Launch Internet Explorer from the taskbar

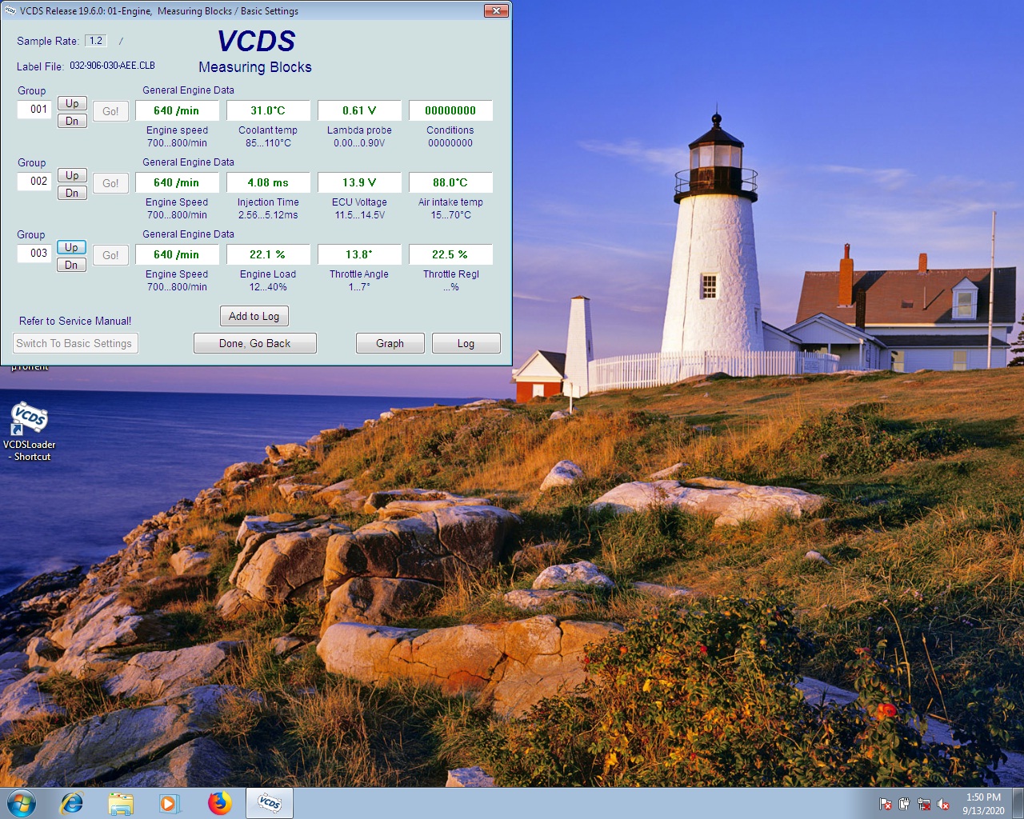(72, 803)
